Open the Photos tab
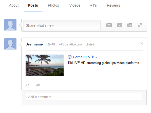Image resolution: width=151 pixels, height=113 pixels. point(53,5)
